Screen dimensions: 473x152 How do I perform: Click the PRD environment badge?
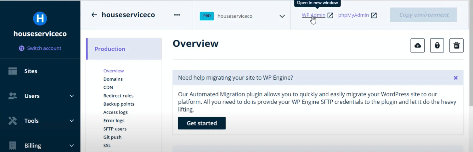(x=207, y=16)
